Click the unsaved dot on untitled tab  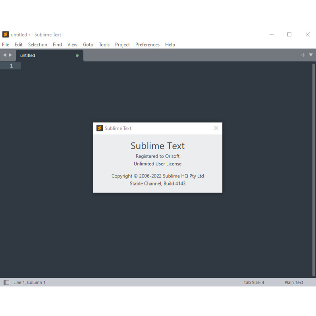77,56
